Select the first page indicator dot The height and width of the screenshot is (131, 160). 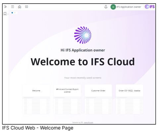pyautogui.click(x=12, y=13)
